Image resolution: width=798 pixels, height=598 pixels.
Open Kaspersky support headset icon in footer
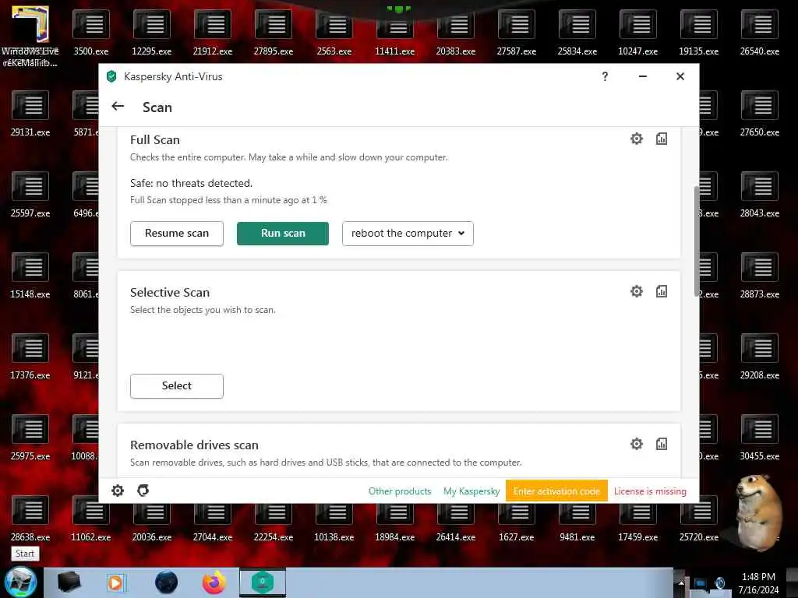click(x=143, y=491)
